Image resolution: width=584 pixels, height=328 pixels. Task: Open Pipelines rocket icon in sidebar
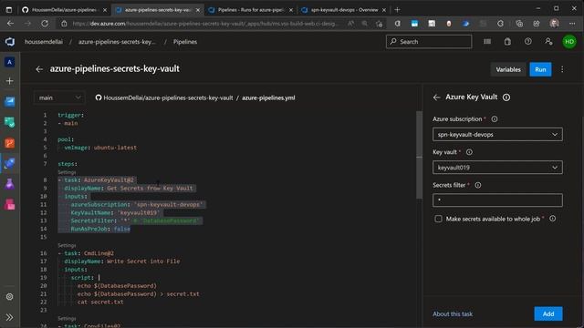point(10,164)
